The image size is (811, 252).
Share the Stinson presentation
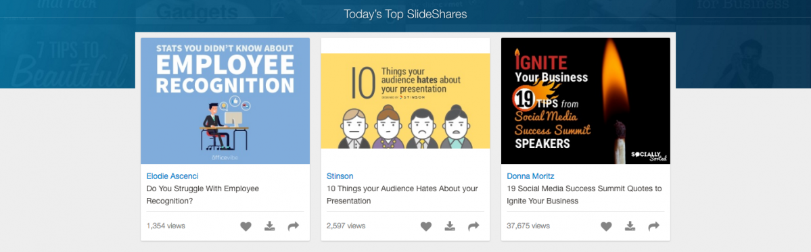tap(473, 226)
